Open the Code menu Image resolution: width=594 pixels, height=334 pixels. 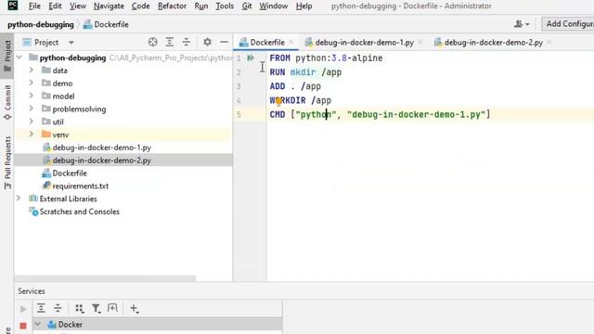tap(140, 6)
